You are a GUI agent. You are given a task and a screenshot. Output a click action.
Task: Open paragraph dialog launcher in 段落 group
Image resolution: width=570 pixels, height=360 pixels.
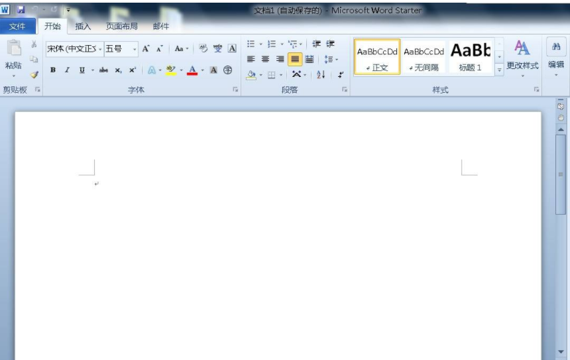(344, 90)
